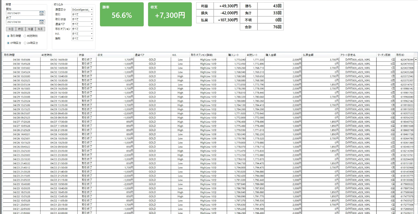
Task: Expand the 取引 filter dropdown
Action: (82, 14)
